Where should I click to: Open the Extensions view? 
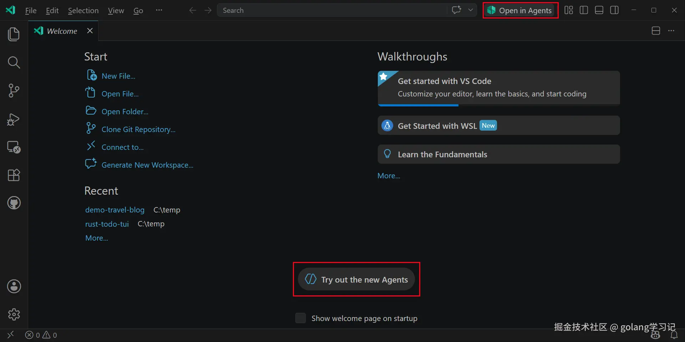point(14,175)
